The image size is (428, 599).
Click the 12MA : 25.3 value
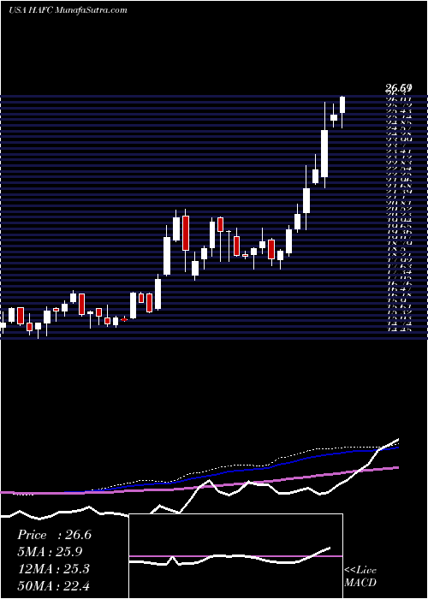pos(53,569)
